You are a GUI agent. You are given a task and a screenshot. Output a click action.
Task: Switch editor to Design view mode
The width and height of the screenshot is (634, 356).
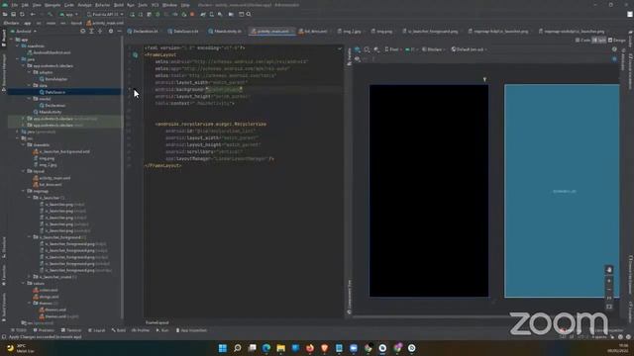click(x=617, y=40)
